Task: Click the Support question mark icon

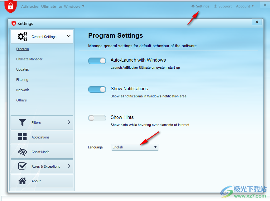Action: 215,6
